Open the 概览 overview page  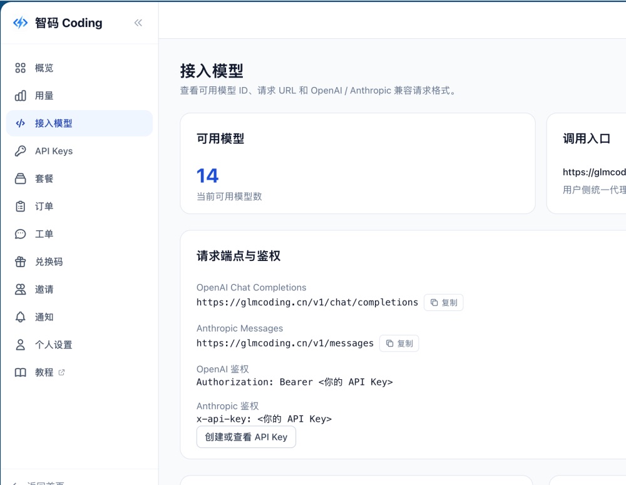[80, 68]
